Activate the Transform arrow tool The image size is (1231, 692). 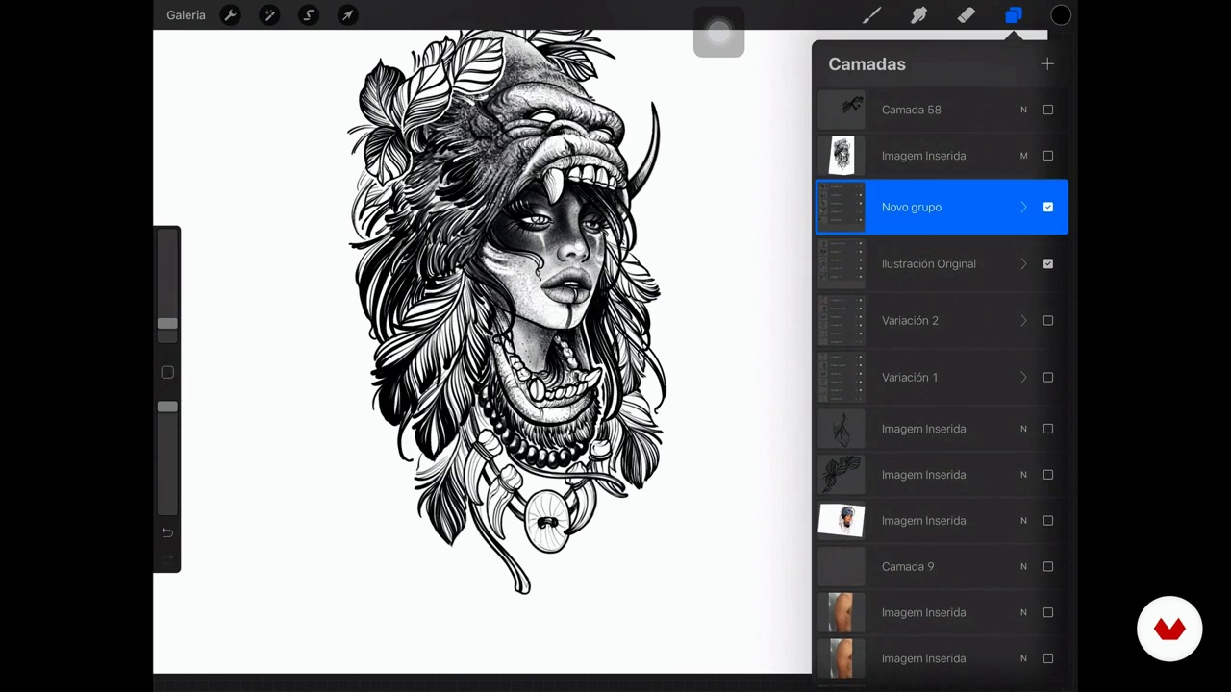click(347, 15)
